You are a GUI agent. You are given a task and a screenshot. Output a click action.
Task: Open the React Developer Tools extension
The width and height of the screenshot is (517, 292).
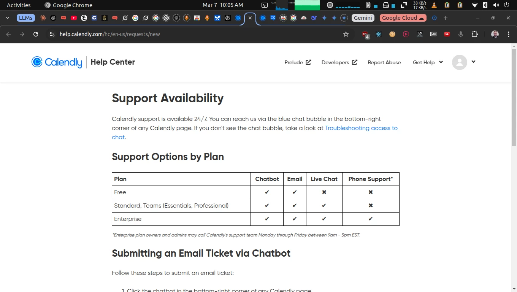(x=379, y=34)
